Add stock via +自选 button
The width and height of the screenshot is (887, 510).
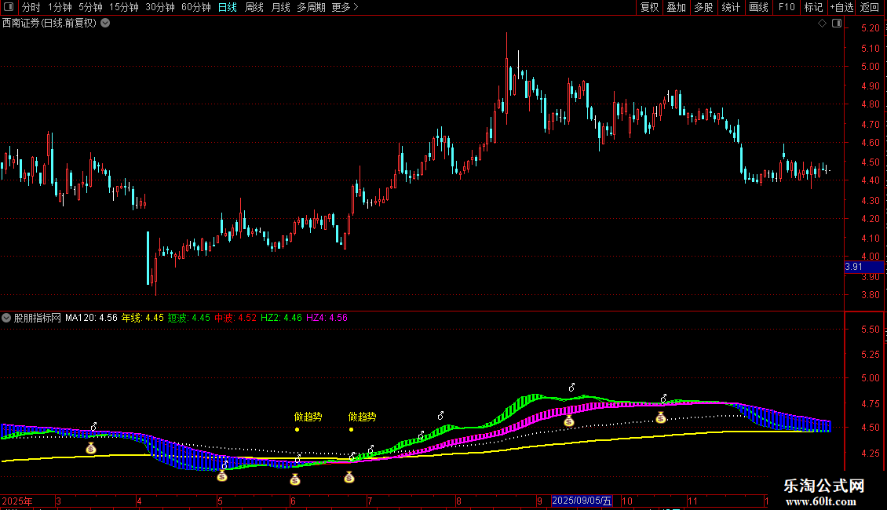click(841, 7)
